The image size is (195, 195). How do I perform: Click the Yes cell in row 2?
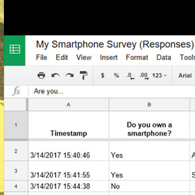pos(149,151)
